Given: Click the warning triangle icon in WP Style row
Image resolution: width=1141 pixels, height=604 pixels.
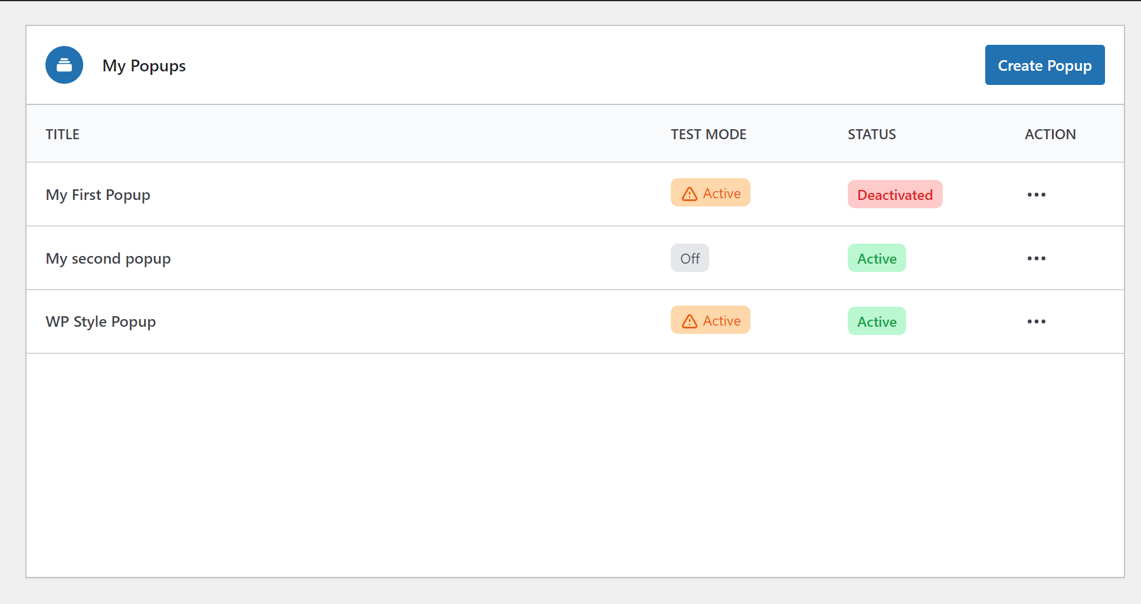Looking at the screenshot, I should click(x=689, y=321).
